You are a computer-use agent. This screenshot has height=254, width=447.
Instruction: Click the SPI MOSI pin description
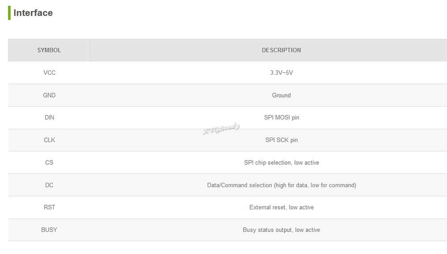pyautogui.click(x=281, y=117)
